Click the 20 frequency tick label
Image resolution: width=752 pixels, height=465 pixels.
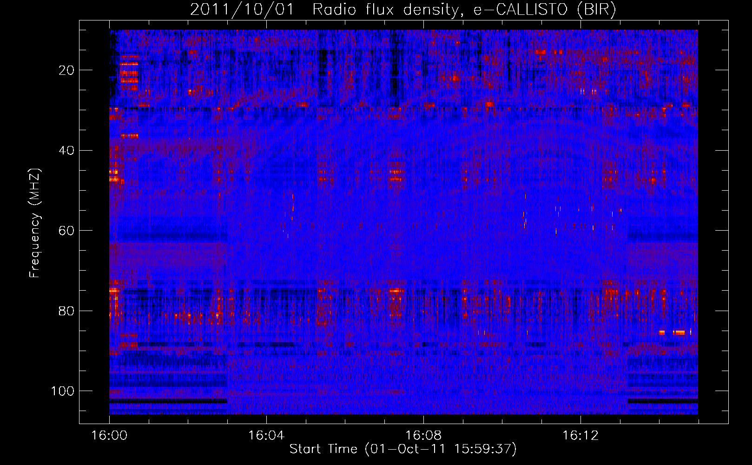point(67,70)
